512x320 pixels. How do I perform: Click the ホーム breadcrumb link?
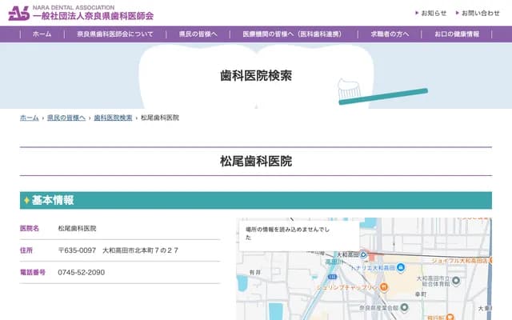[29, 118]
